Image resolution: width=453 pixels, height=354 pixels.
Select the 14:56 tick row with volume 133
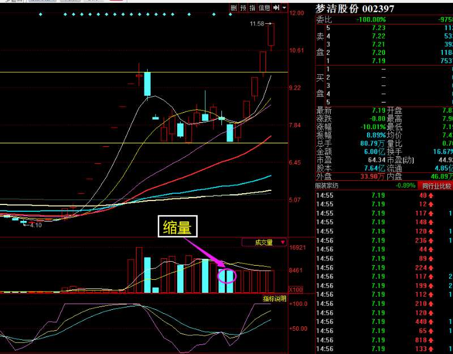[x=384, y=349]
